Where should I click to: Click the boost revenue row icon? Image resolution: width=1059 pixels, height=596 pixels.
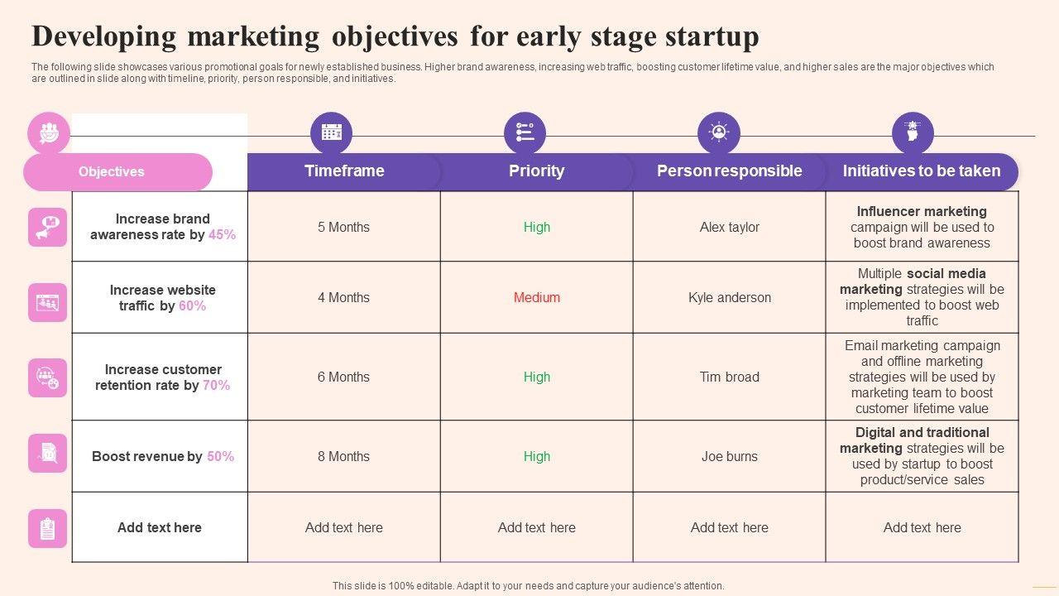click(48, 453)
